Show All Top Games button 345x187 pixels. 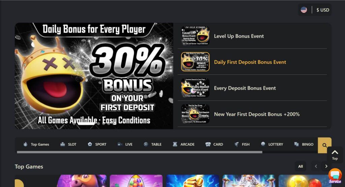coord(301,167)
